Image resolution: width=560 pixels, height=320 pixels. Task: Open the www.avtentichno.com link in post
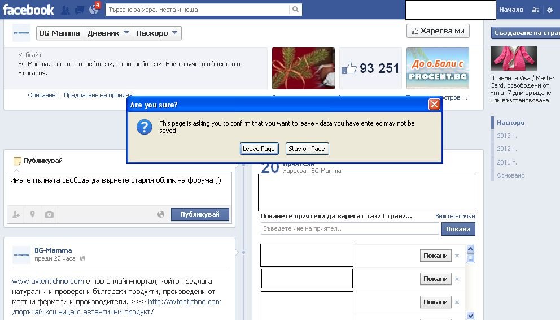[48, 281]
